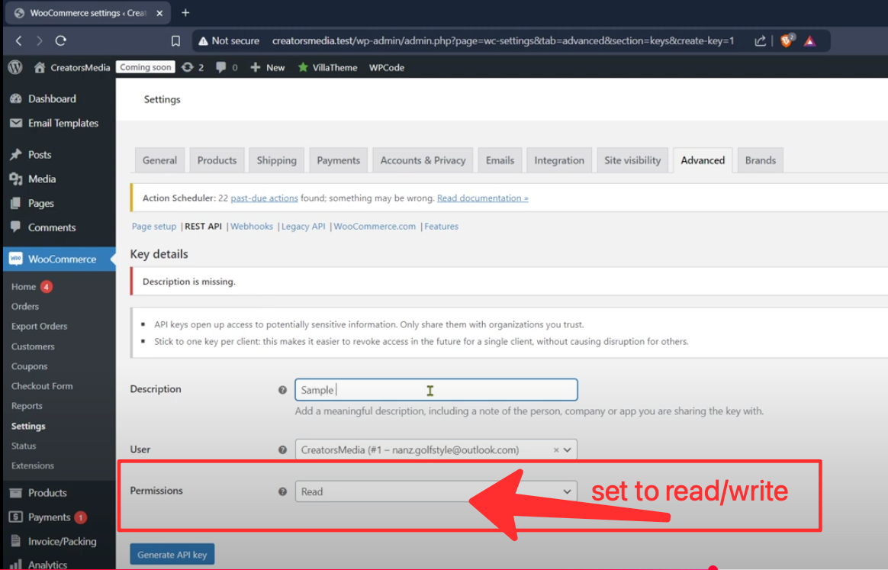Screen dimensions: 888x570
Task: Click the User help tooltip icon
Action: (x=282, y=450)
